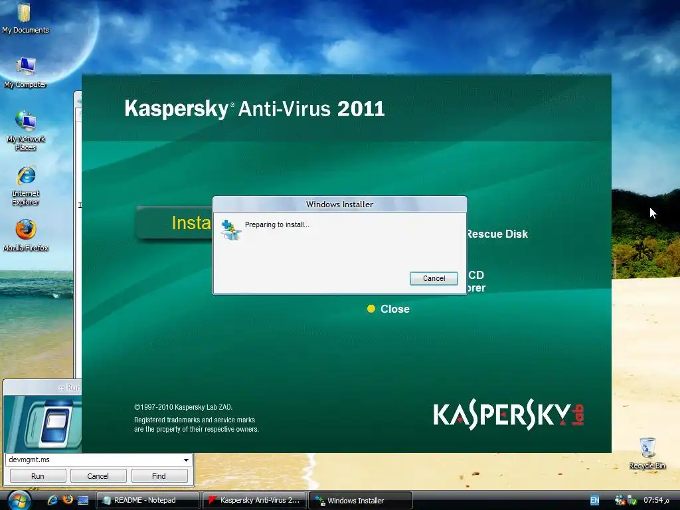Click Firefox quick launch icon
The width and height of the screenshot is (680, 510).
click(68, 499)
